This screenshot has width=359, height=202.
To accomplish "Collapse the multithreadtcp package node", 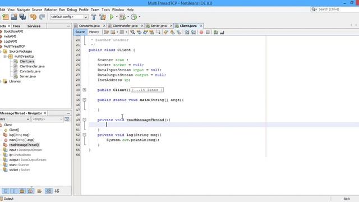I will click(x=5, y=56).
